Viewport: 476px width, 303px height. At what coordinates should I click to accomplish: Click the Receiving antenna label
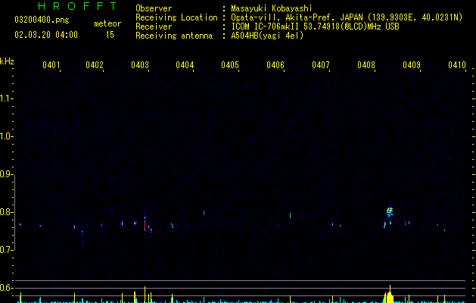pyautogui.click(x=174, y=36)
